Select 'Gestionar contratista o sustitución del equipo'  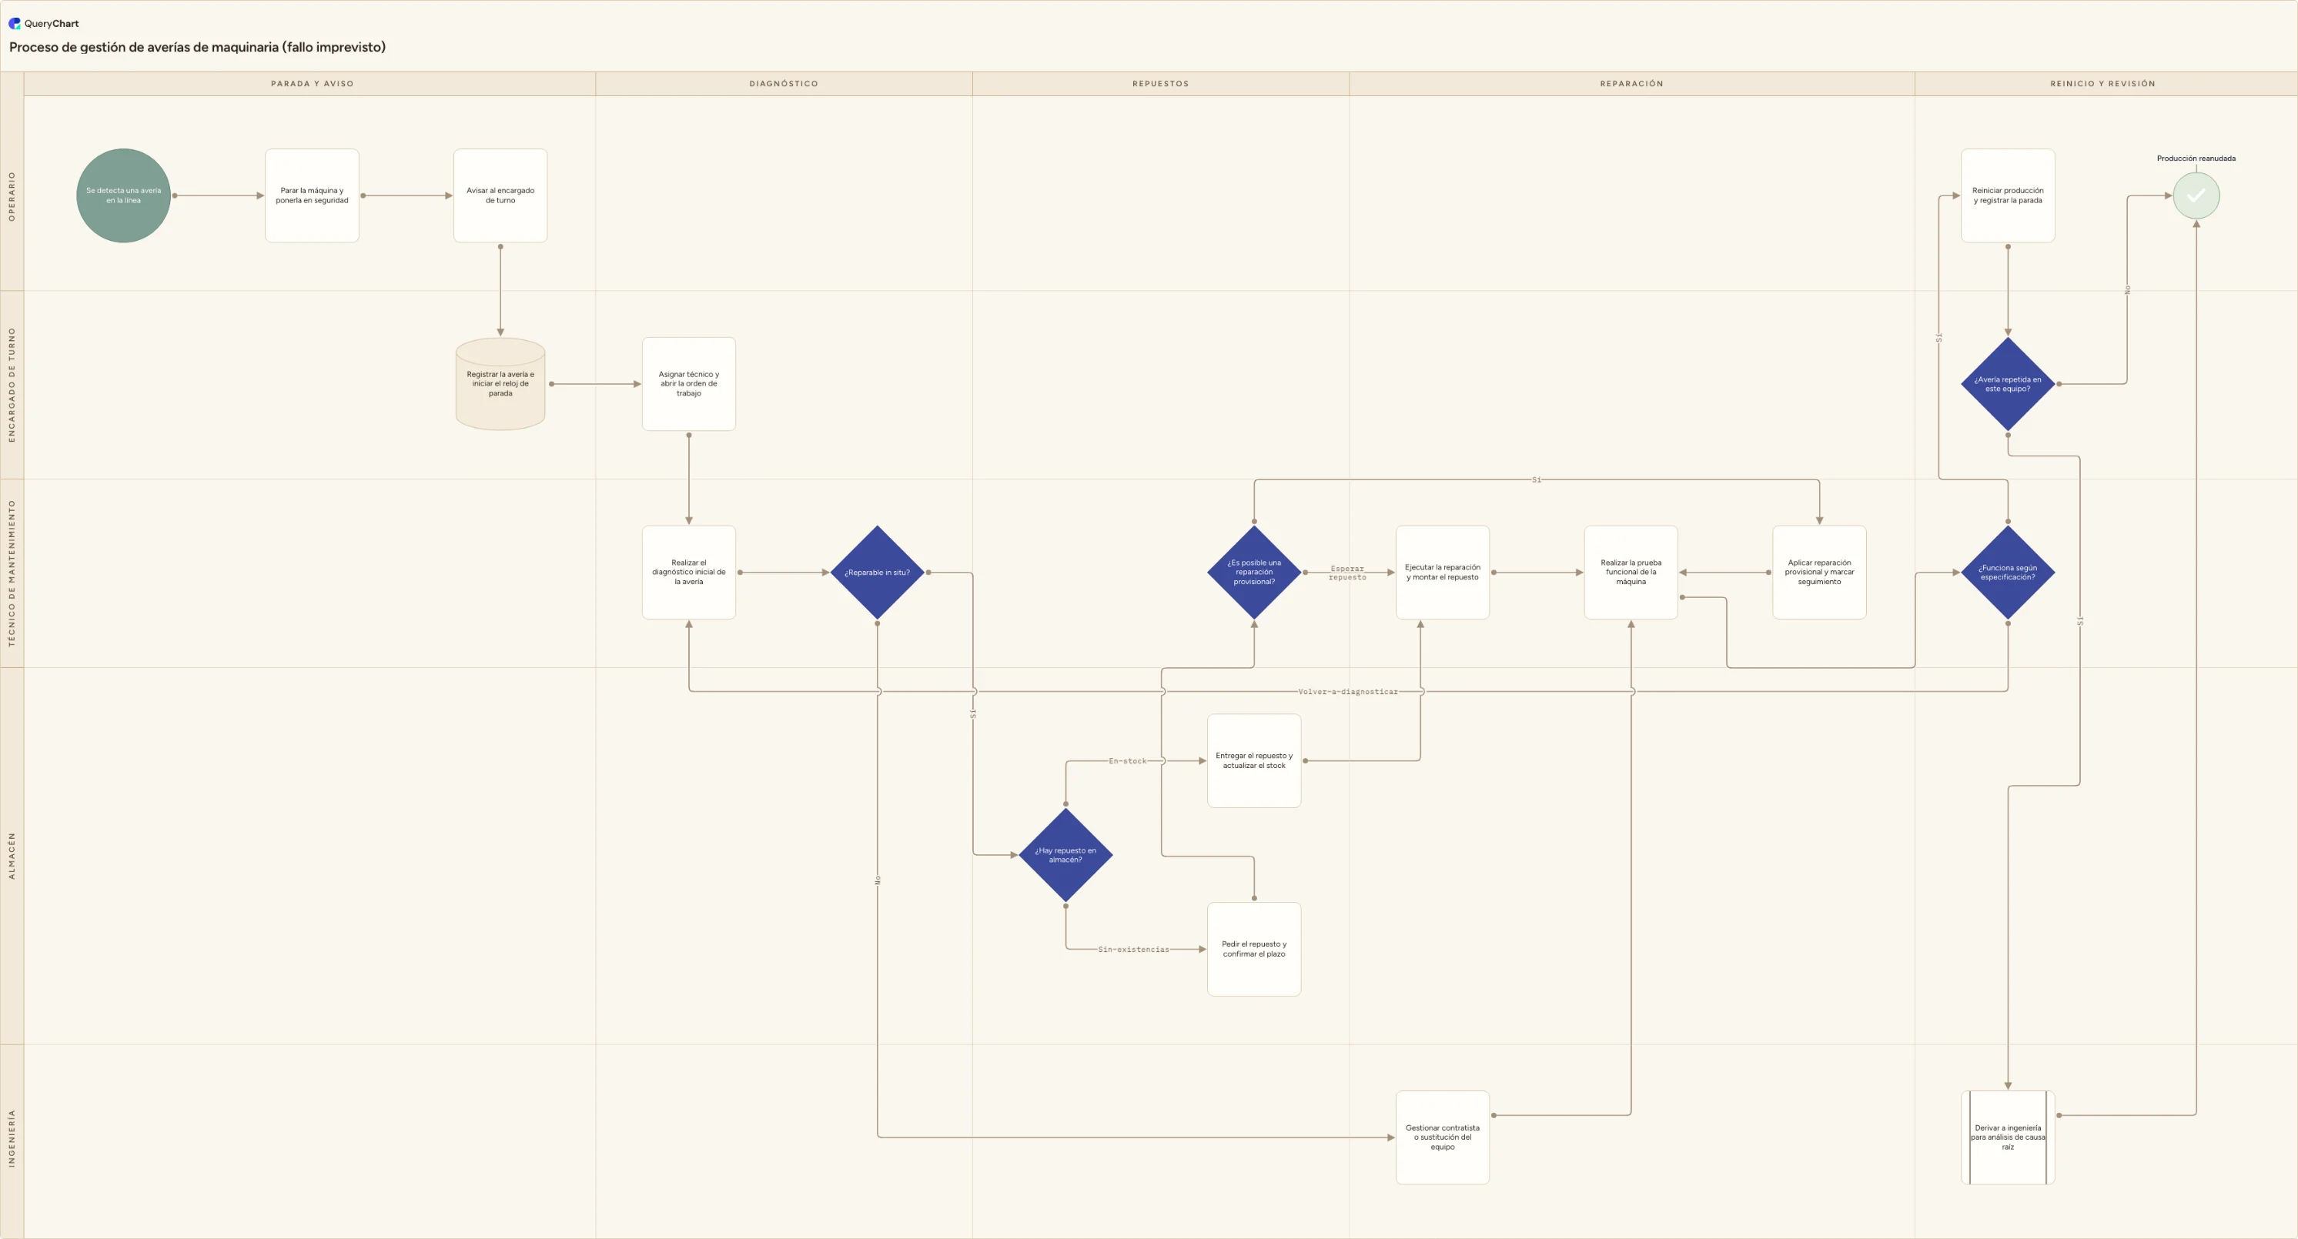[x=1443, y=1137]
